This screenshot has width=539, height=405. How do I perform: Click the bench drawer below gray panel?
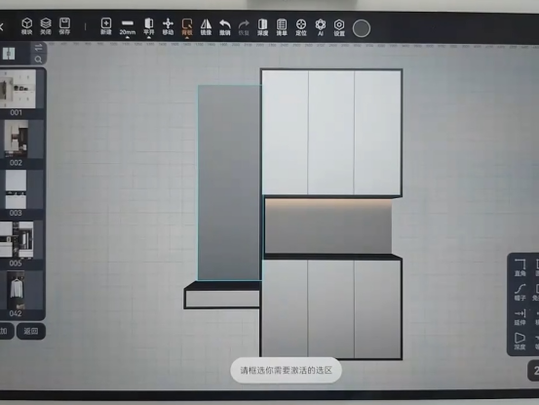(x=222, y=299)
